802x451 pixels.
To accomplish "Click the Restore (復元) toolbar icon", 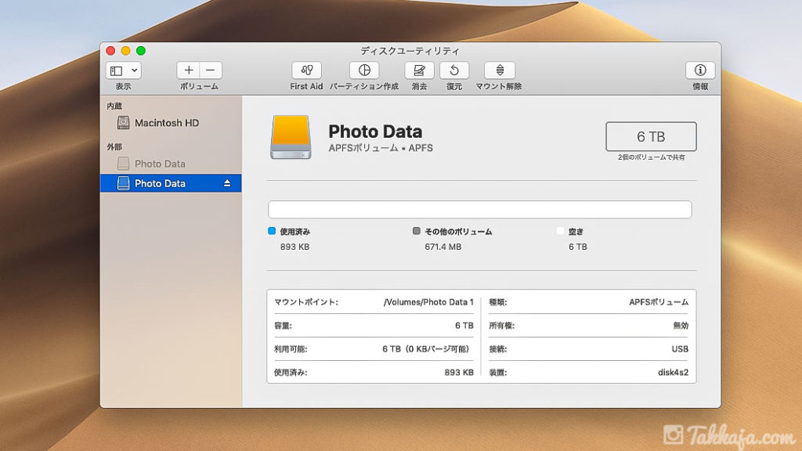I will [x=454, y=70].
